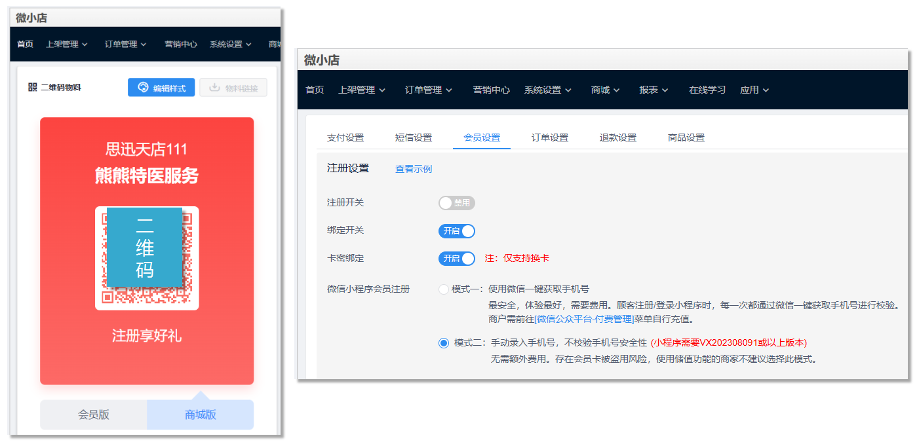Click the 物料链接 button
The width and height of the screenshot is (917, 442).
pyautogui.click(x=233, y=88)
